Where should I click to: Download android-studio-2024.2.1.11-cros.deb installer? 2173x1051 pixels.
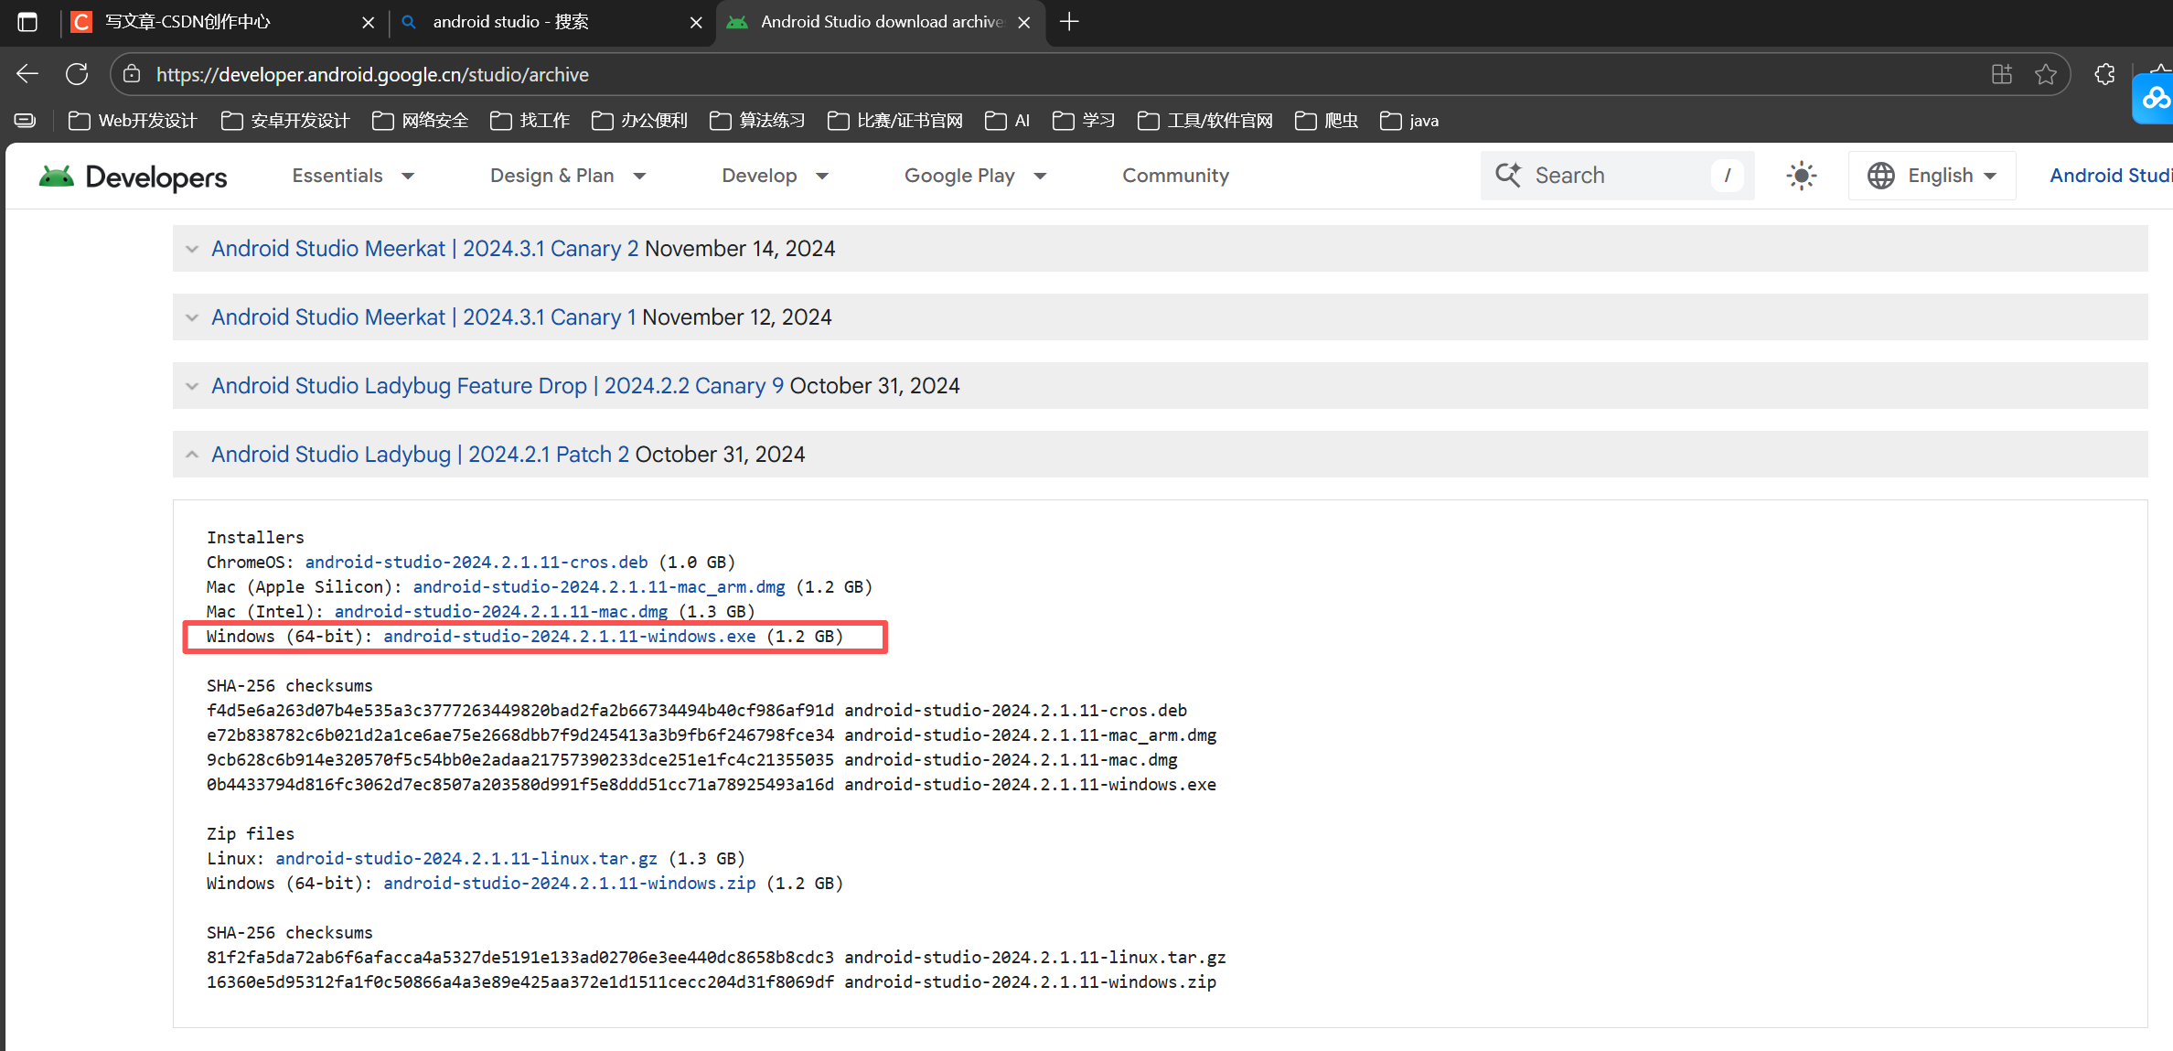point(476,562)
